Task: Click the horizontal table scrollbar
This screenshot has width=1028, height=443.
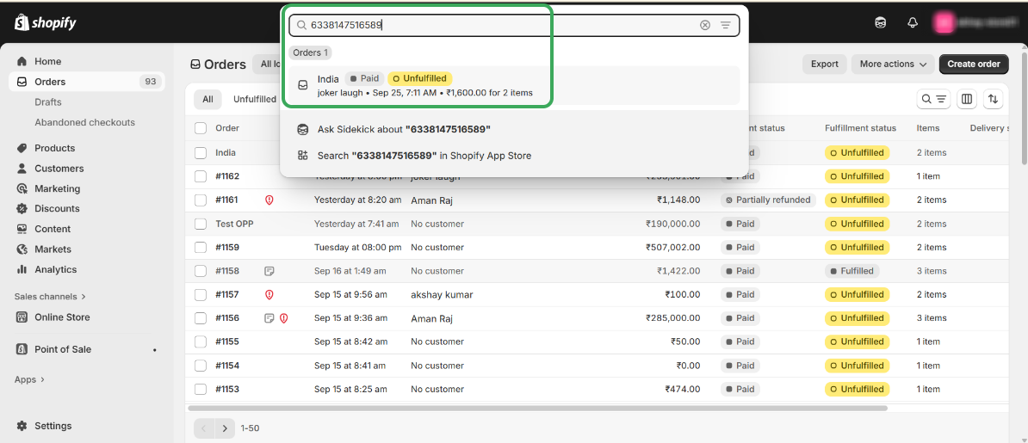Action: pos(537,408)
